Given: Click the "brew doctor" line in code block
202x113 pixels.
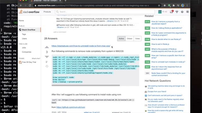Looking at the screenshot, I should pos(59,79).
